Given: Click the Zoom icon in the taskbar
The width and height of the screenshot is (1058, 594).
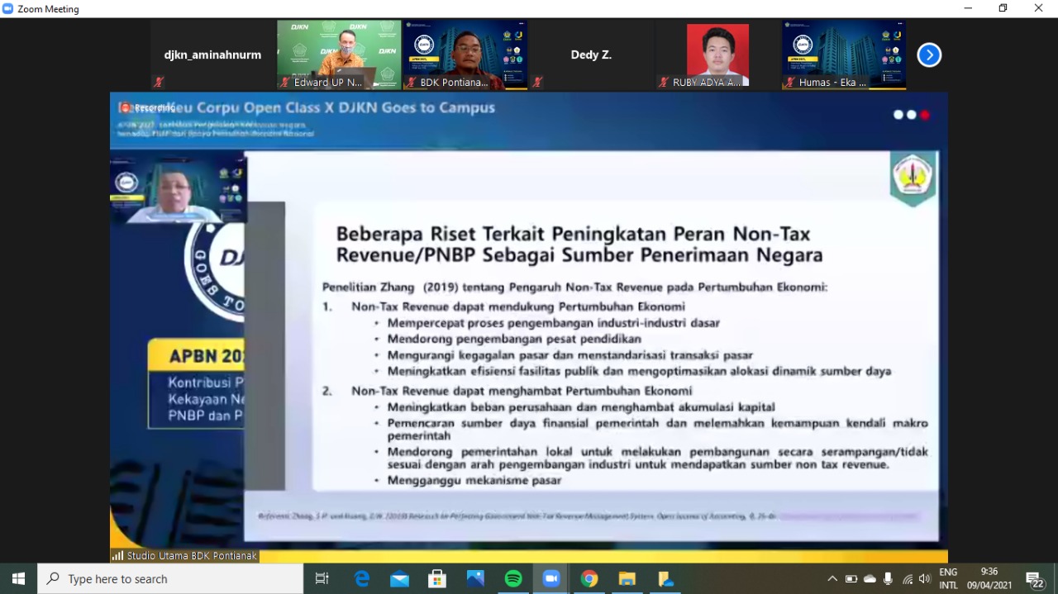Looking at the screenshot, I should 551,579.
